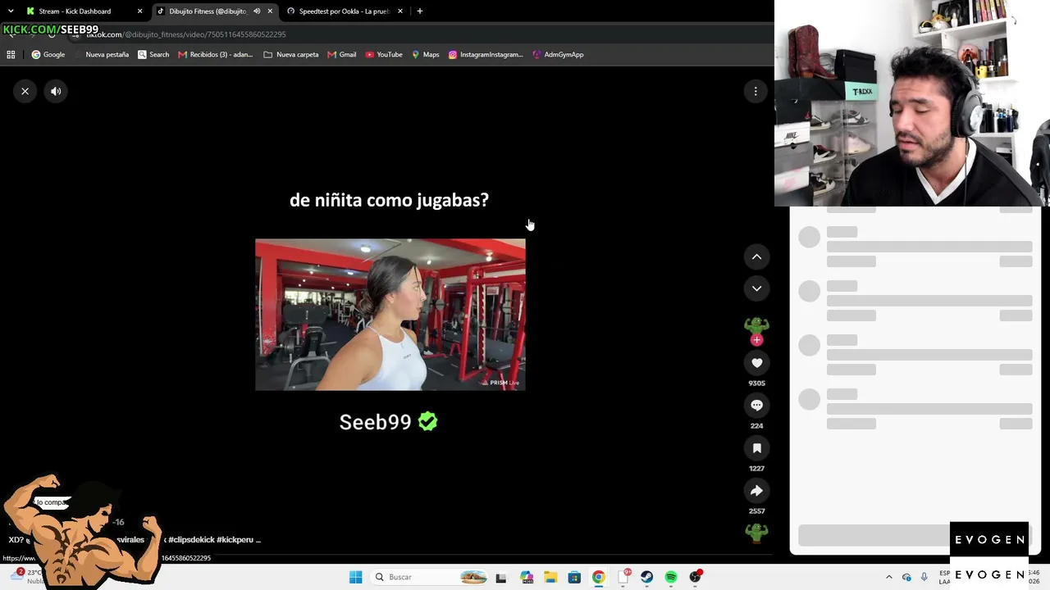Like the video with the heart icon
The width and height of the screenshot is (1050, 590).
tap(756, 363)
